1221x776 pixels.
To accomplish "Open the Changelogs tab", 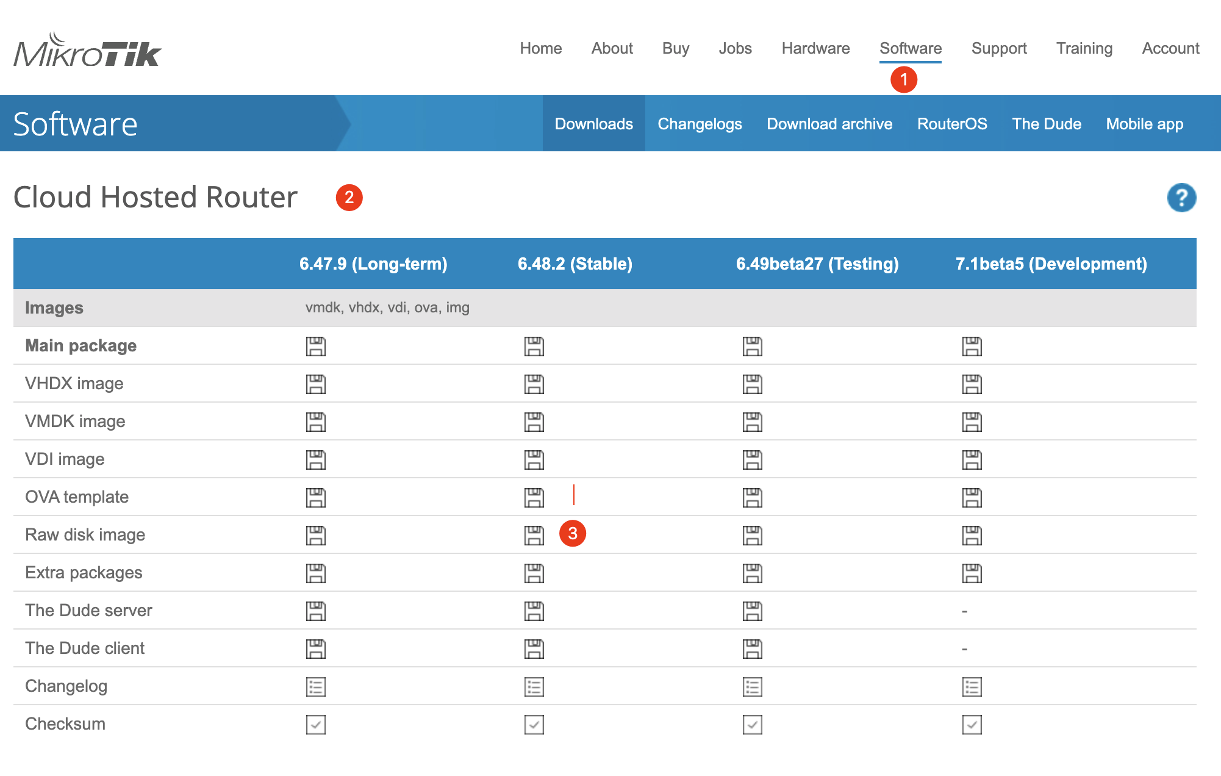I will 700,124.
